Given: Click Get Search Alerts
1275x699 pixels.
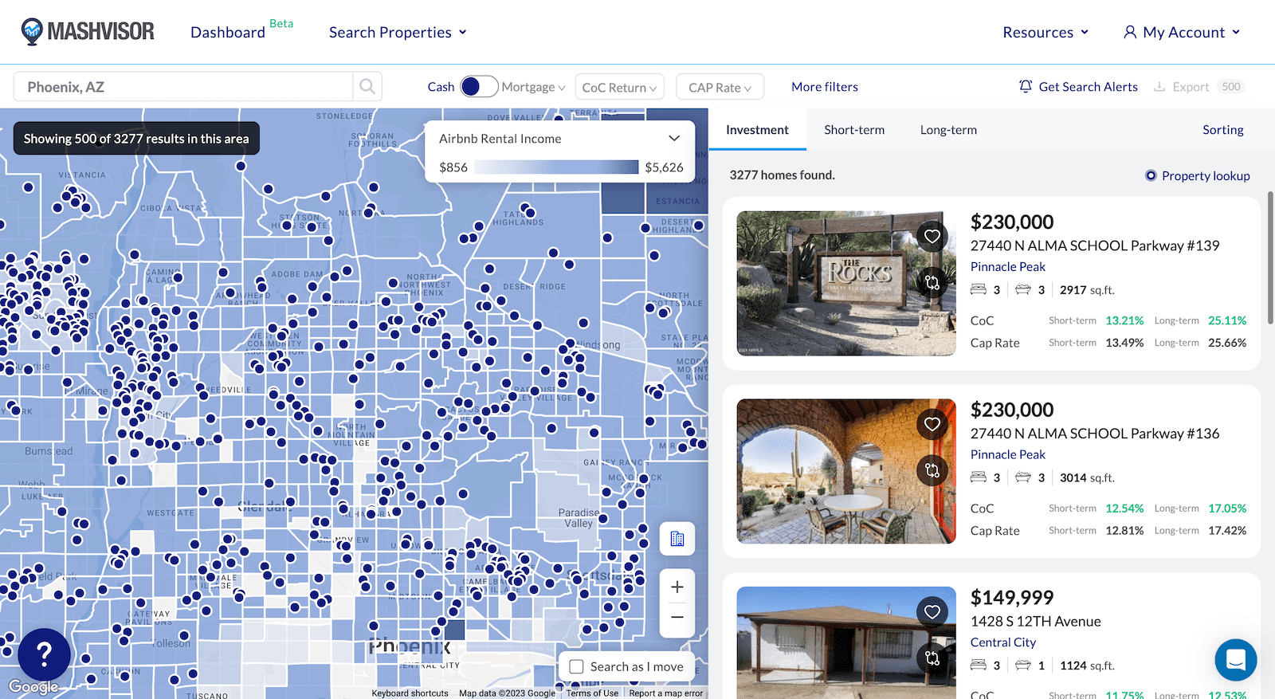Looking at the screenshot, I should coord(1078,87).
